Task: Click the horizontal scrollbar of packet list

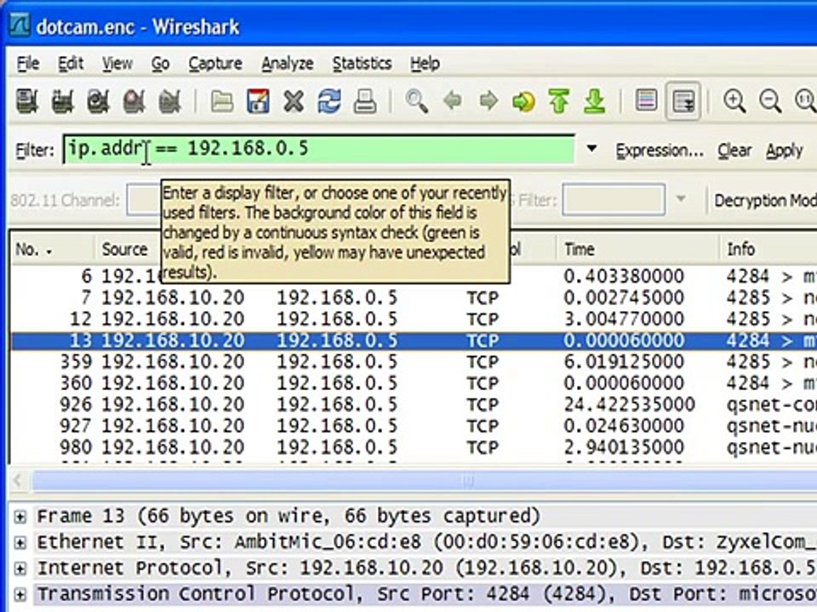Action: pos(424,481)
